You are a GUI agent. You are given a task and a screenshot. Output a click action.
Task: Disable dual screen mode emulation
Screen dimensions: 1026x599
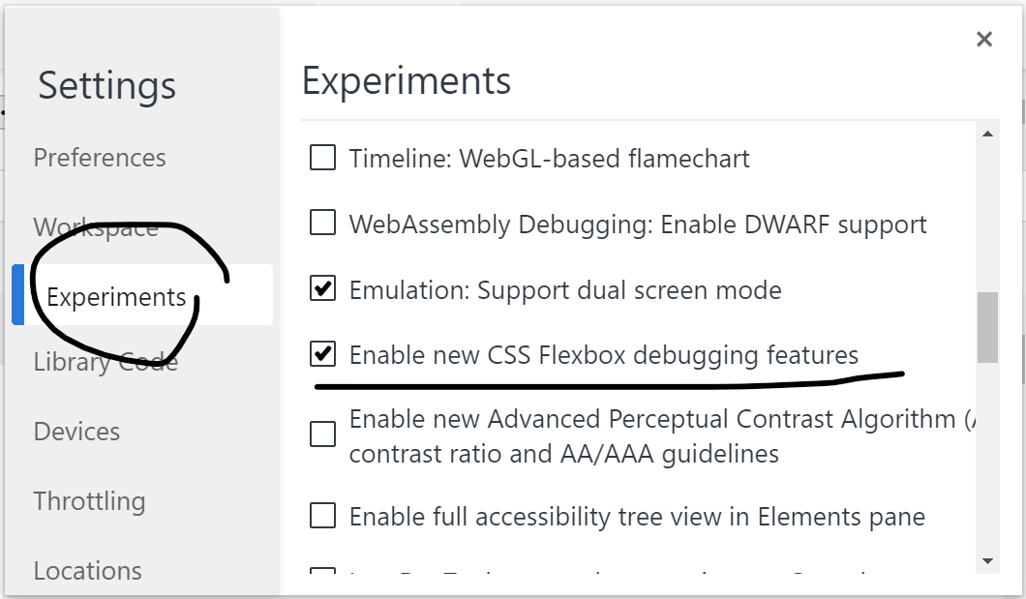coord(320,289)
